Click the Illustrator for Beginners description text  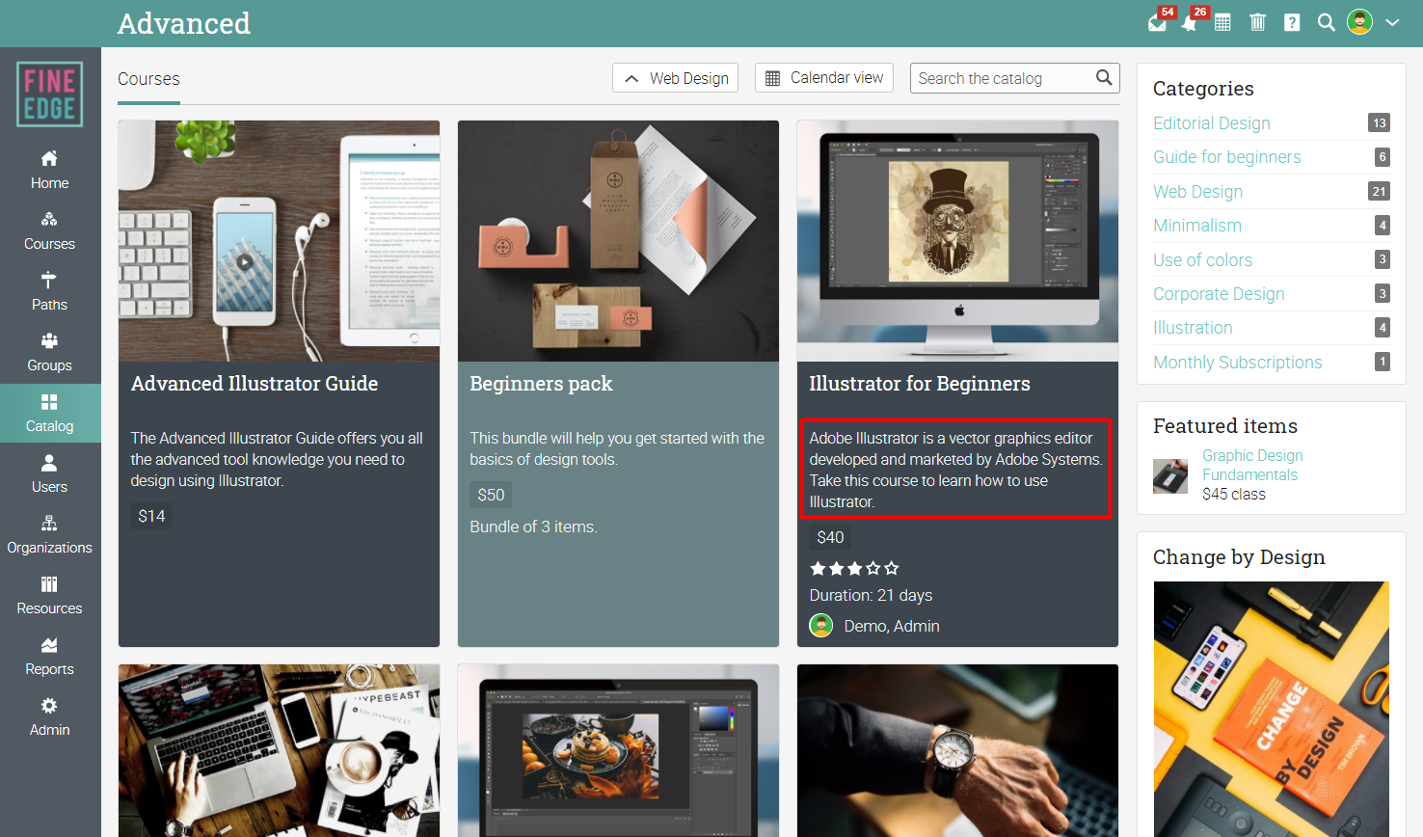955,470
